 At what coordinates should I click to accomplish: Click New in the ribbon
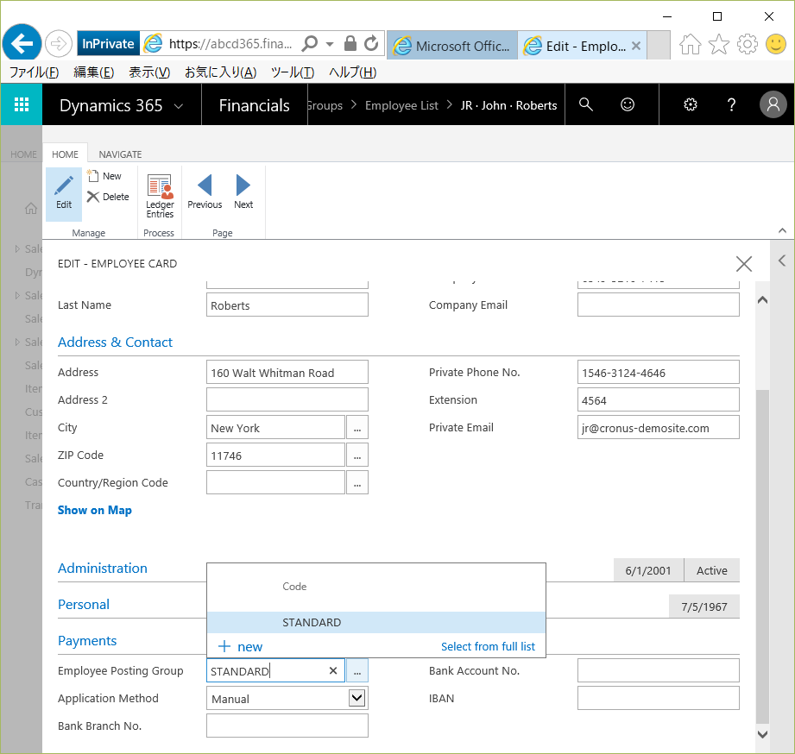coord(105,176)
